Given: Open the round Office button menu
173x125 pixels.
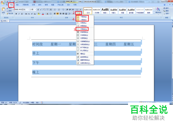Looking at the screenshot, I should coord(2,2).
